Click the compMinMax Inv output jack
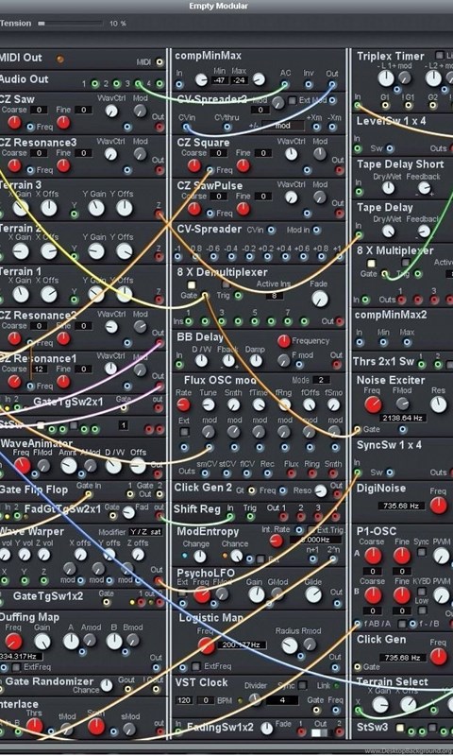The height and width of the screenshot is (756, 453). (x=309, y=84)
